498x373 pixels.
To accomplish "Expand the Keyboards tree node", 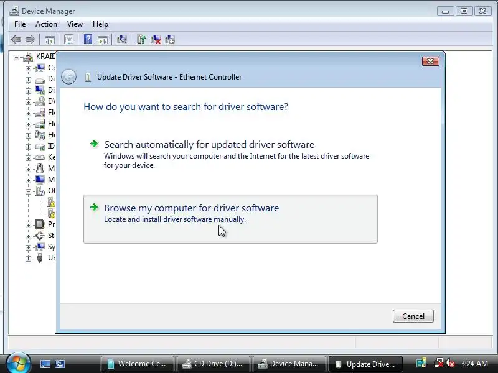I will point(28,158).
